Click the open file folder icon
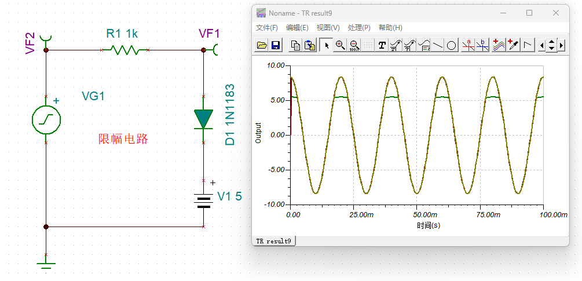This screenshot has height=281, width=582. pos(262,45)
